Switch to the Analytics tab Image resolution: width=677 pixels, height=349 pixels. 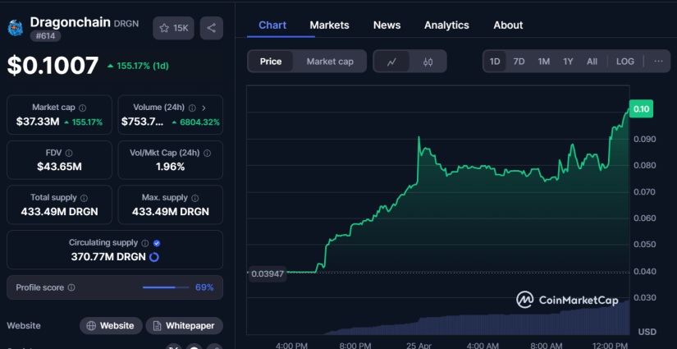click(x=446, y=25)
